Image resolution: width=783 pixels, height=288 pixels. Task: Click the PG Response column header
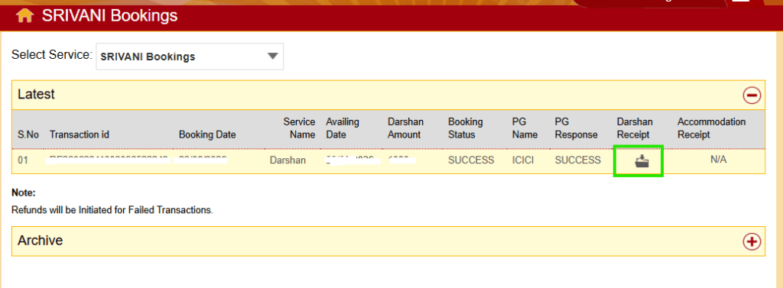[577, 128]
